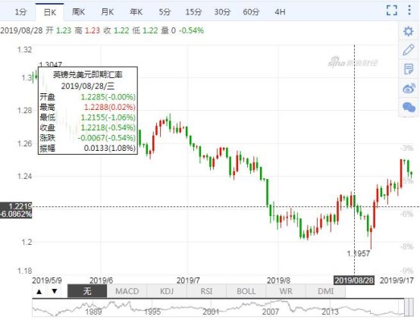Click the 2019/9/17 axis date label
Viewport: 420px width, 326px height.
pos(396,281)
